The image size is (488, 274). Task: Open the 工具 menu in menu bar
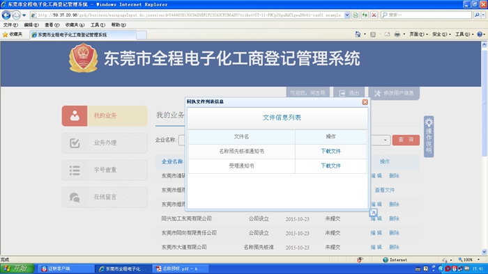[x=98, y=25]
